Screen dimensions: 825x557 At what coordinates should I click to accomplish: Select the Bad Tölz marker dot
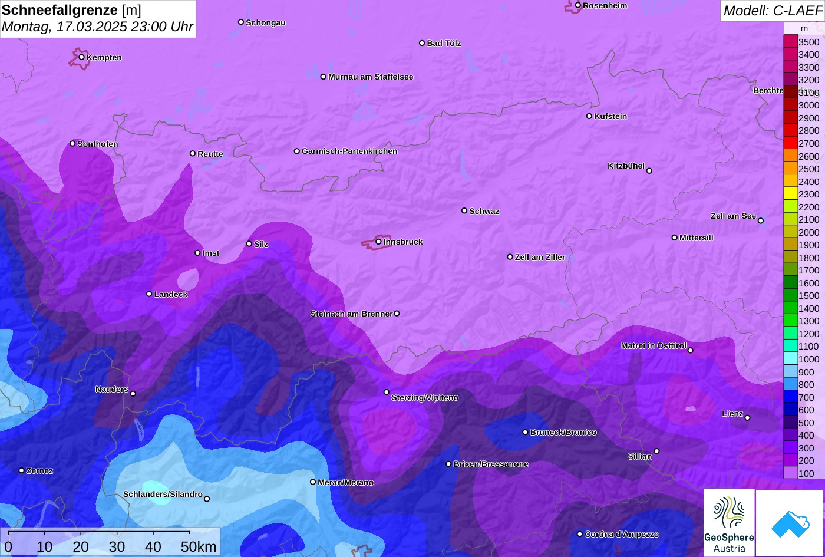click(x=422, y=43)
